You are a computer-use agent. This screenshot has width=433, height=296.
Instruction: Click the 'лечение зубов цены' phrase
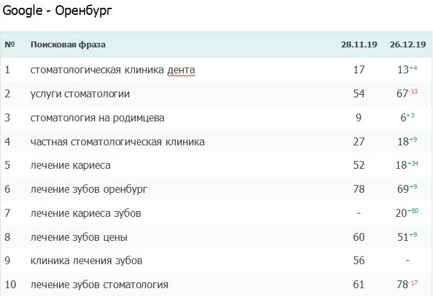click(79, 237)
